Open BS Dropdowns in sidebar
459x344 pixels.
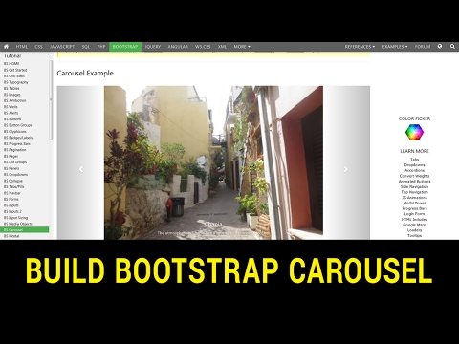pyautogui.click(x=15, y=175)
